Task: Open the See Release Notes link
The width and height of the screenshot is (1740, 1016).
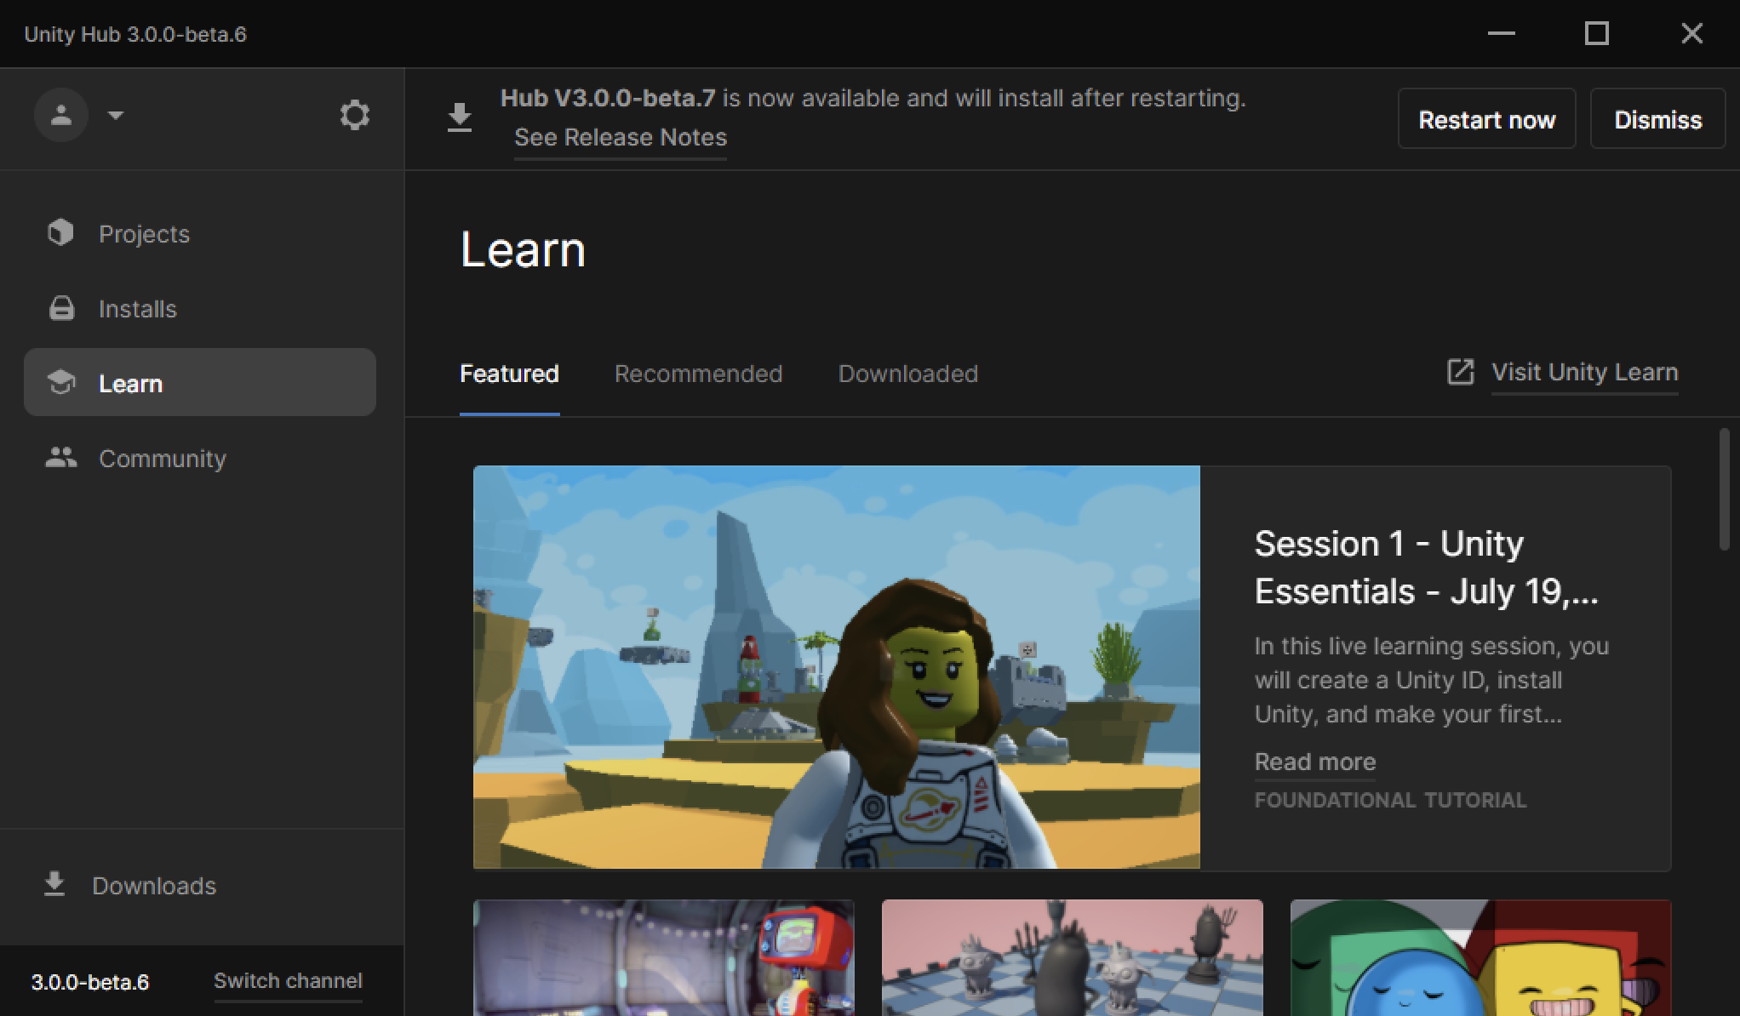Action: tap(620, 137)
